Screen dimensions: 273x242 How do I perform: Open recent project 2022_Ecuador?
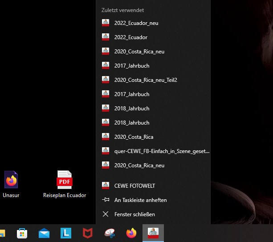(130, 37)
